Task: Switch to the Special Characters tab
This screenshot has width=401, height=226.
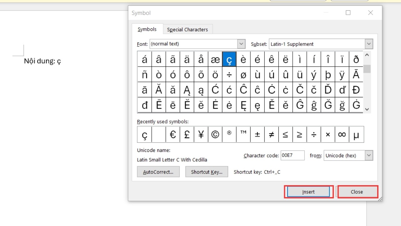Action: [187, 30]
